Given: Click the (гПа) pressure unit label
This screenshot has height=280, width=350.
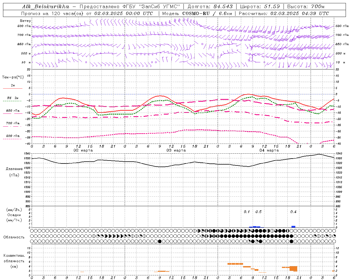Looking at the screenshot, I should [14, 175].
